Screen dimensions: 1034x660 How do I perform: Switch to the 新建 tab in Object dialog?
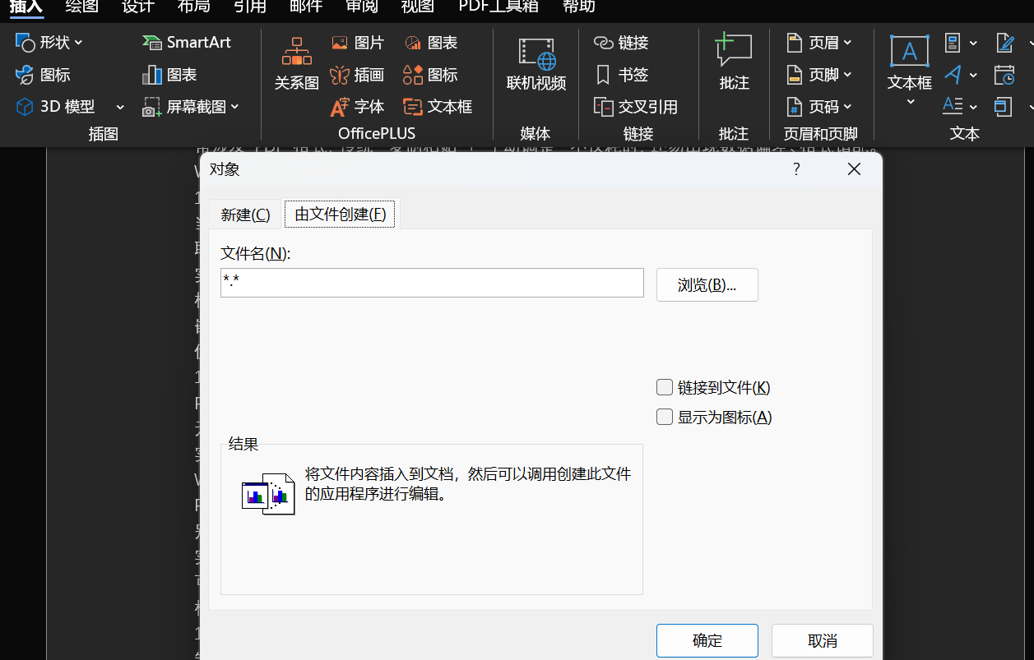[245, 214]
